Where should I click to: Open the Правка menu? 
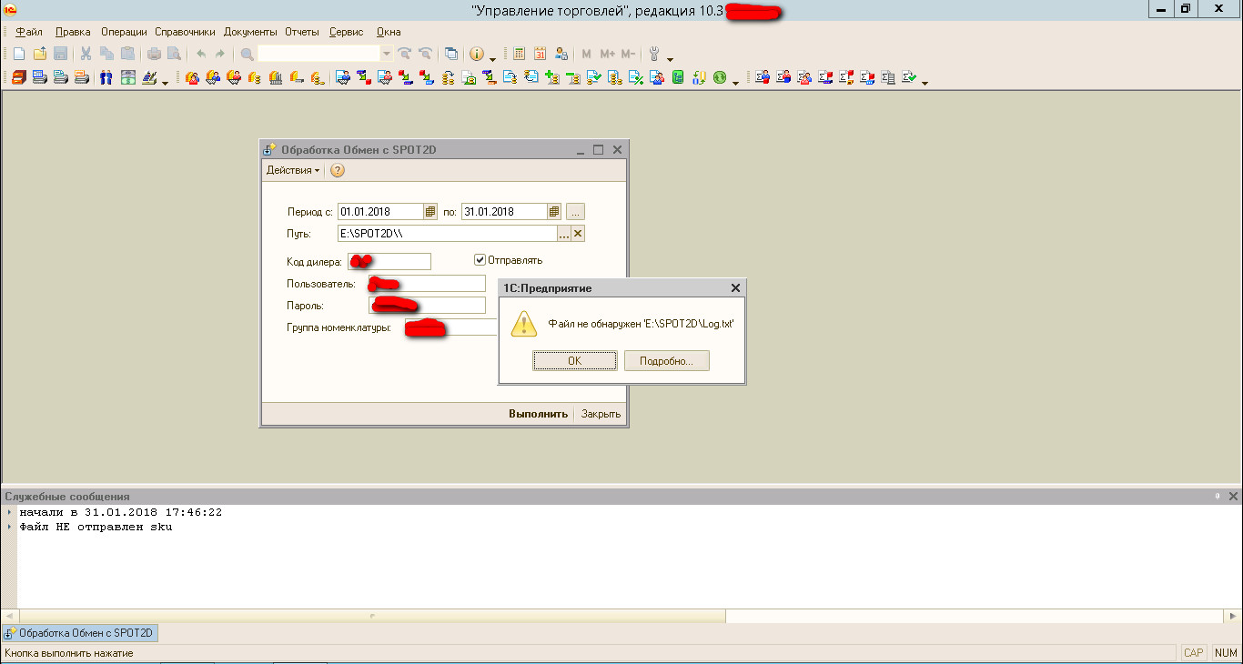coord(73,32)
